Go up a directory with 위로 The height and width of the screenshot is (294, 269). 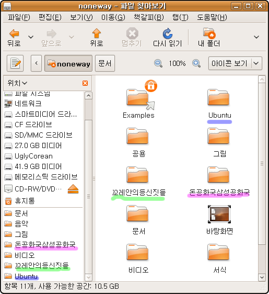(x=97, y=38)
